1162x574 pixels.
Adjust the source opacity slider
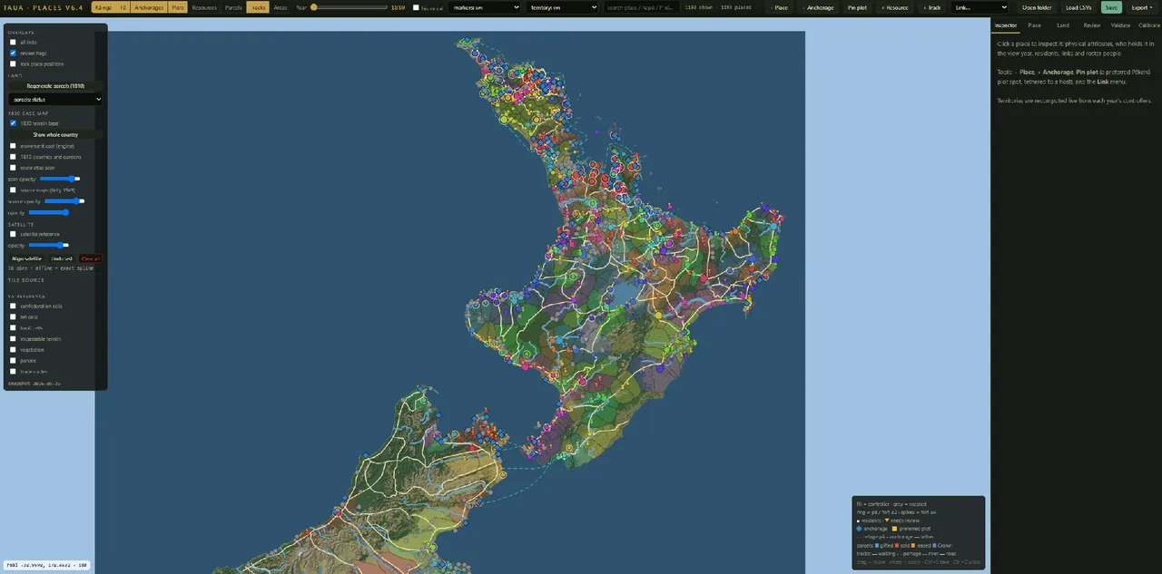[64, 201]
